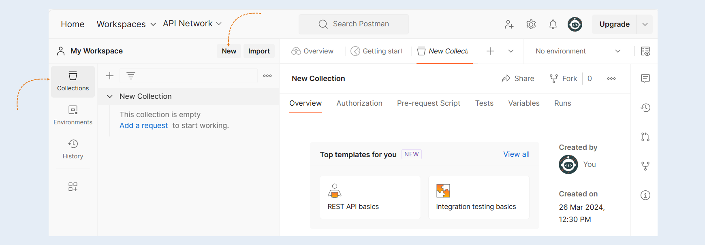Click the Upgrade button

point(614,24)
